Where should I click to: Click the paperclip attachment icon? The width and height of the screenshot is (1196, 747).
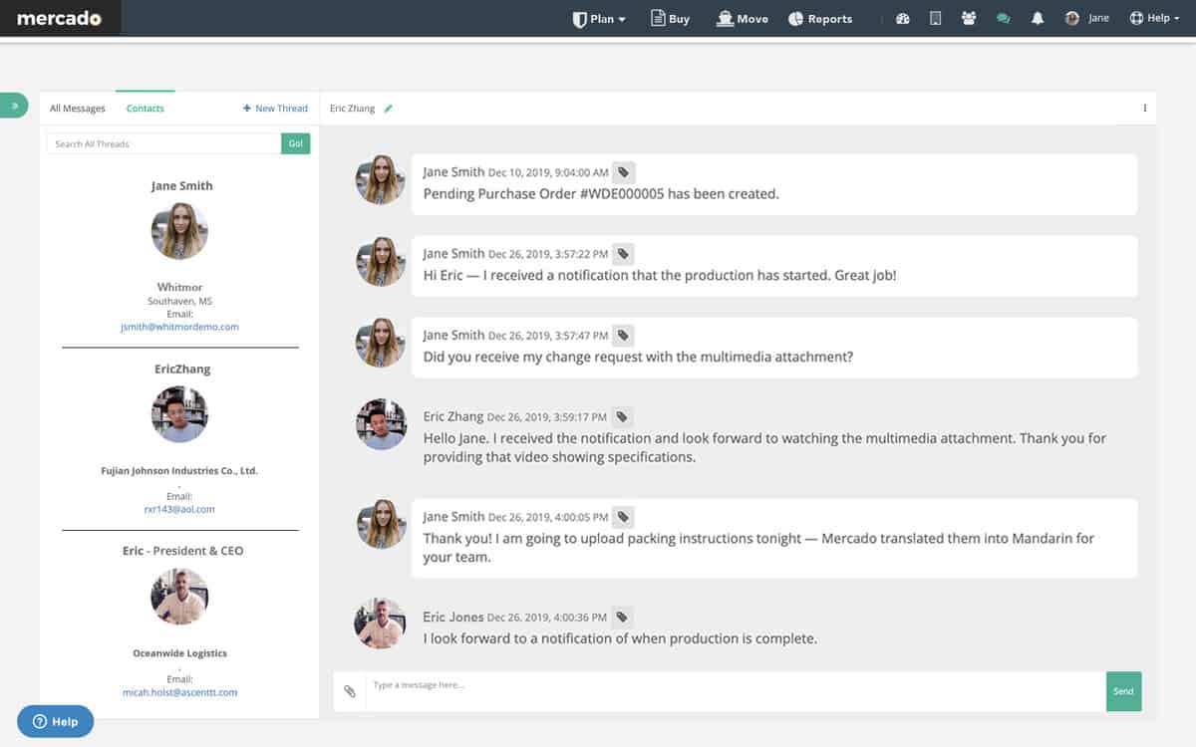pyautogui.click(x=350, y=691)
